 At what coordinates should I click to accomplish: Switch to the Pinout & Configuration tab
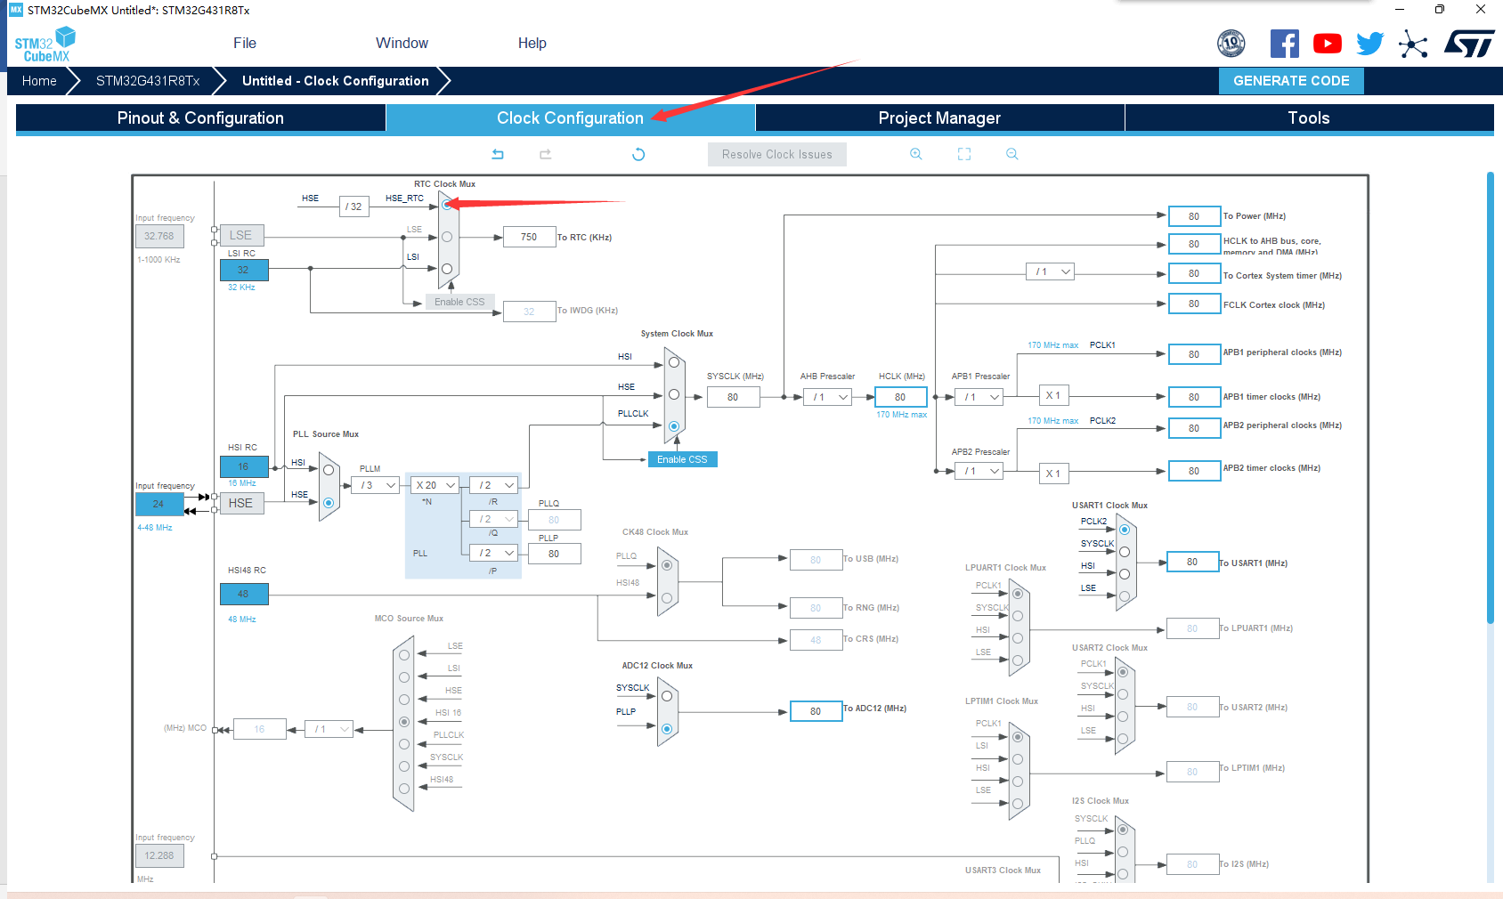pos(200,118)
